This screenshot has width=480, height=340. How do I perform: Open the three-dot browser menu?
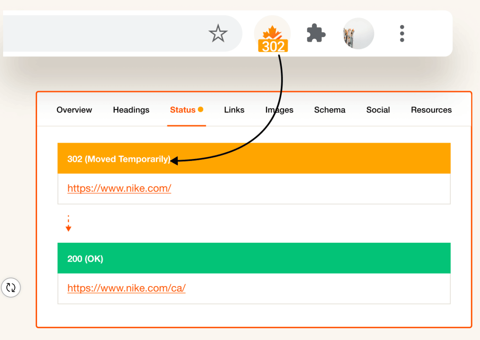click(402, 33)
